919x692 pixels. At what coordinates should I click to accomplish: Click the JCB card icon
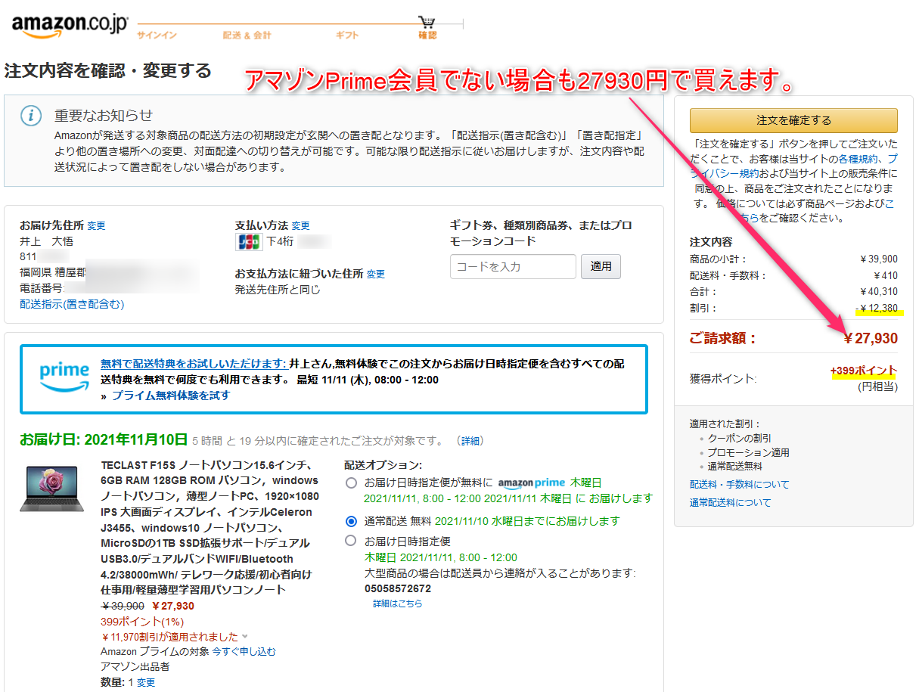coord(249,242)
